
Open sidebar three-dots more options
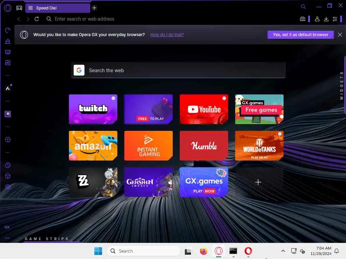point(7,238)
